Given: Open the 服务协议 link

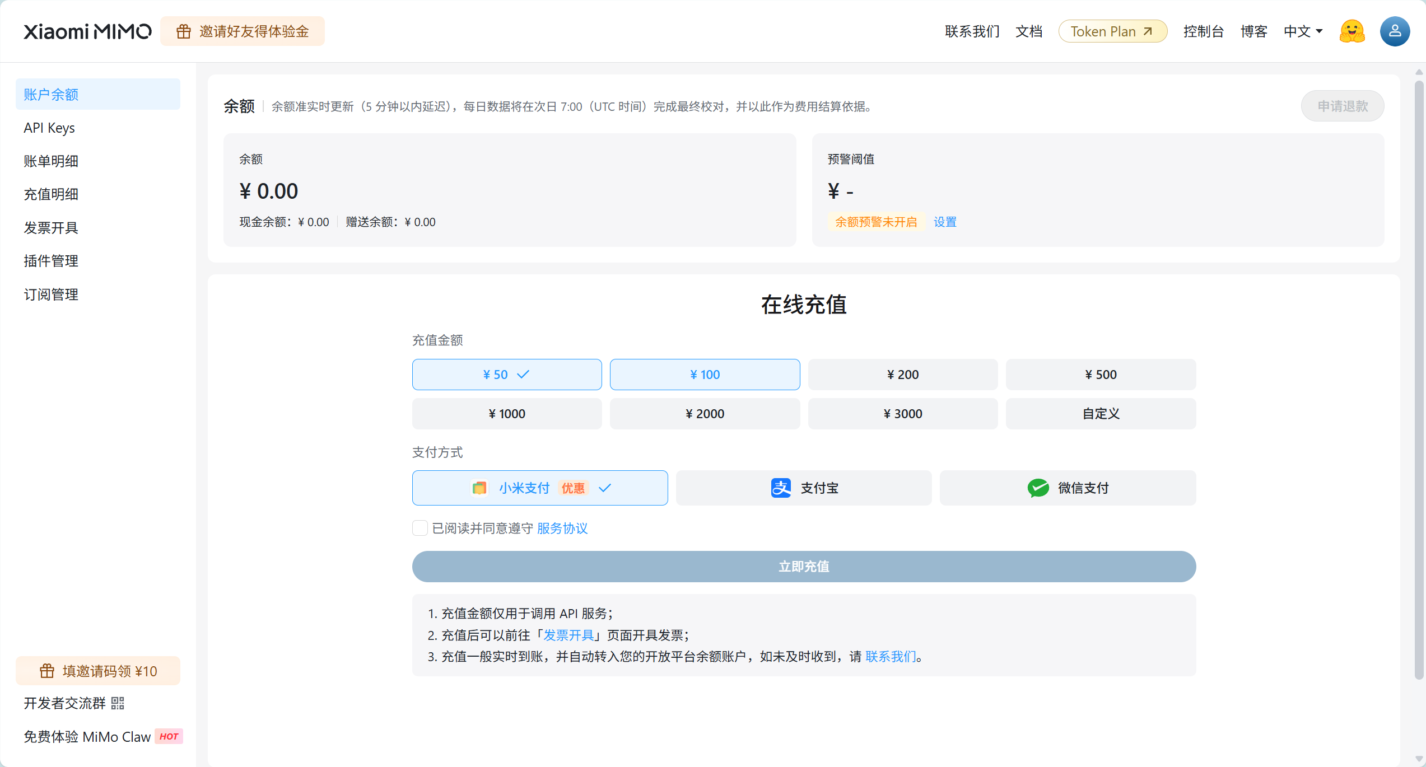Looking at the screenshot, I should pos(562,529).
